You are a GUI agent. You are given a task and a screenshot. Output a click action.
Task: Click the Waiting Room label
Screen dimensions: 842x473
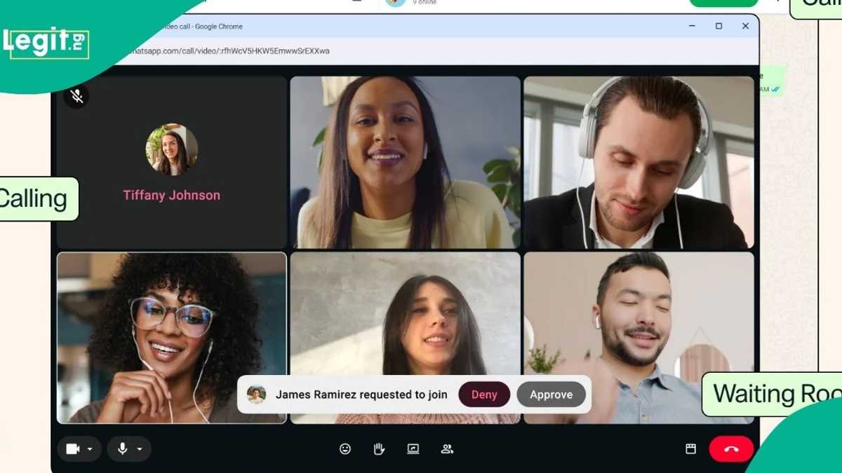[772, 395]
